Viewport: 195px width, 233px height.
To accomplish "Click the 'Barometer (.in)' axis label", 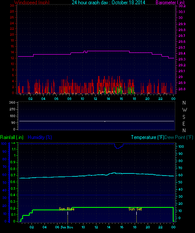I will tap(170, 3).
